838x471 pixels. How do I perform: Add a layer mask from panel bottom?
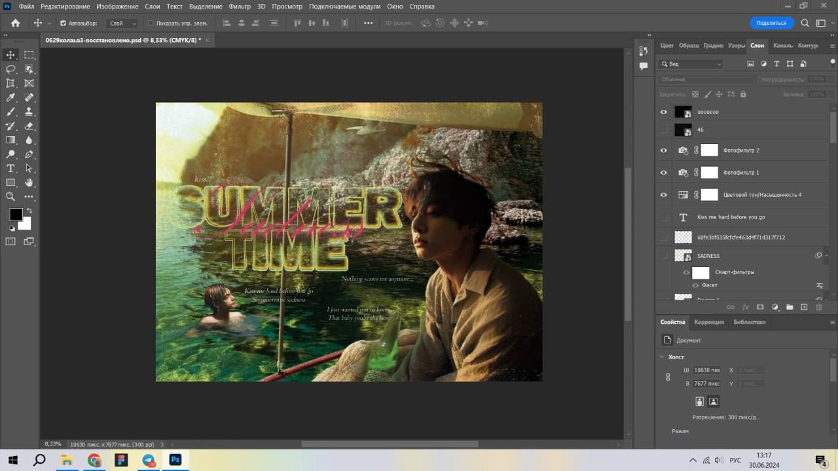tap(760, 307)
